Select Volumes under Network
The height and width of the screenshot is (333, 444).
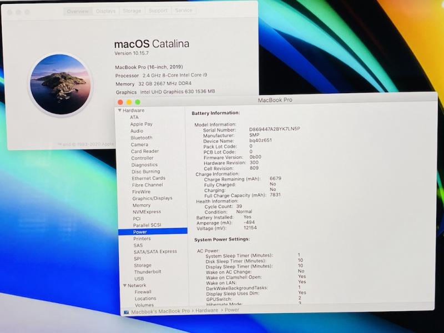pos(144,305)
